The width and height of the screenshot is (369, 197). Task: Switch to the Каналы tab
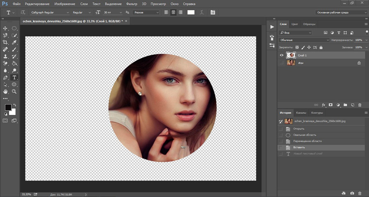(x=301, y=113)
